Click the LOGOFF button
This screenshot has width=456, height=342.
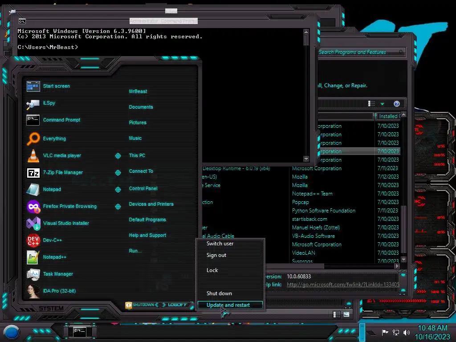(177, 305)
